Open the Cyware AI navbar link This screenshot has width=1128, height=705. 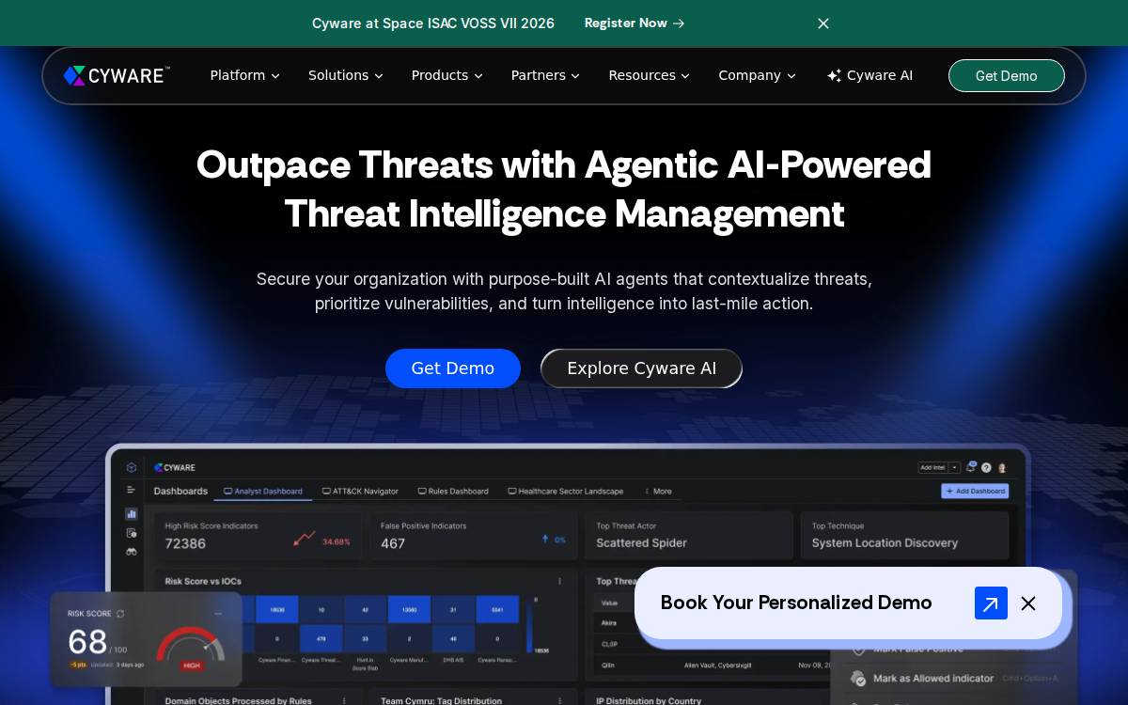869,75
